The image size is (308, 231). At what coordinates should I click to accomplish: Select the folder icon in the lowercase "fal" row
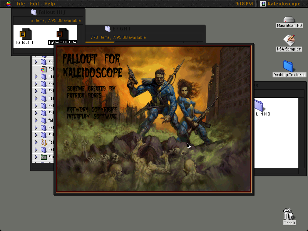pos(44,120)
